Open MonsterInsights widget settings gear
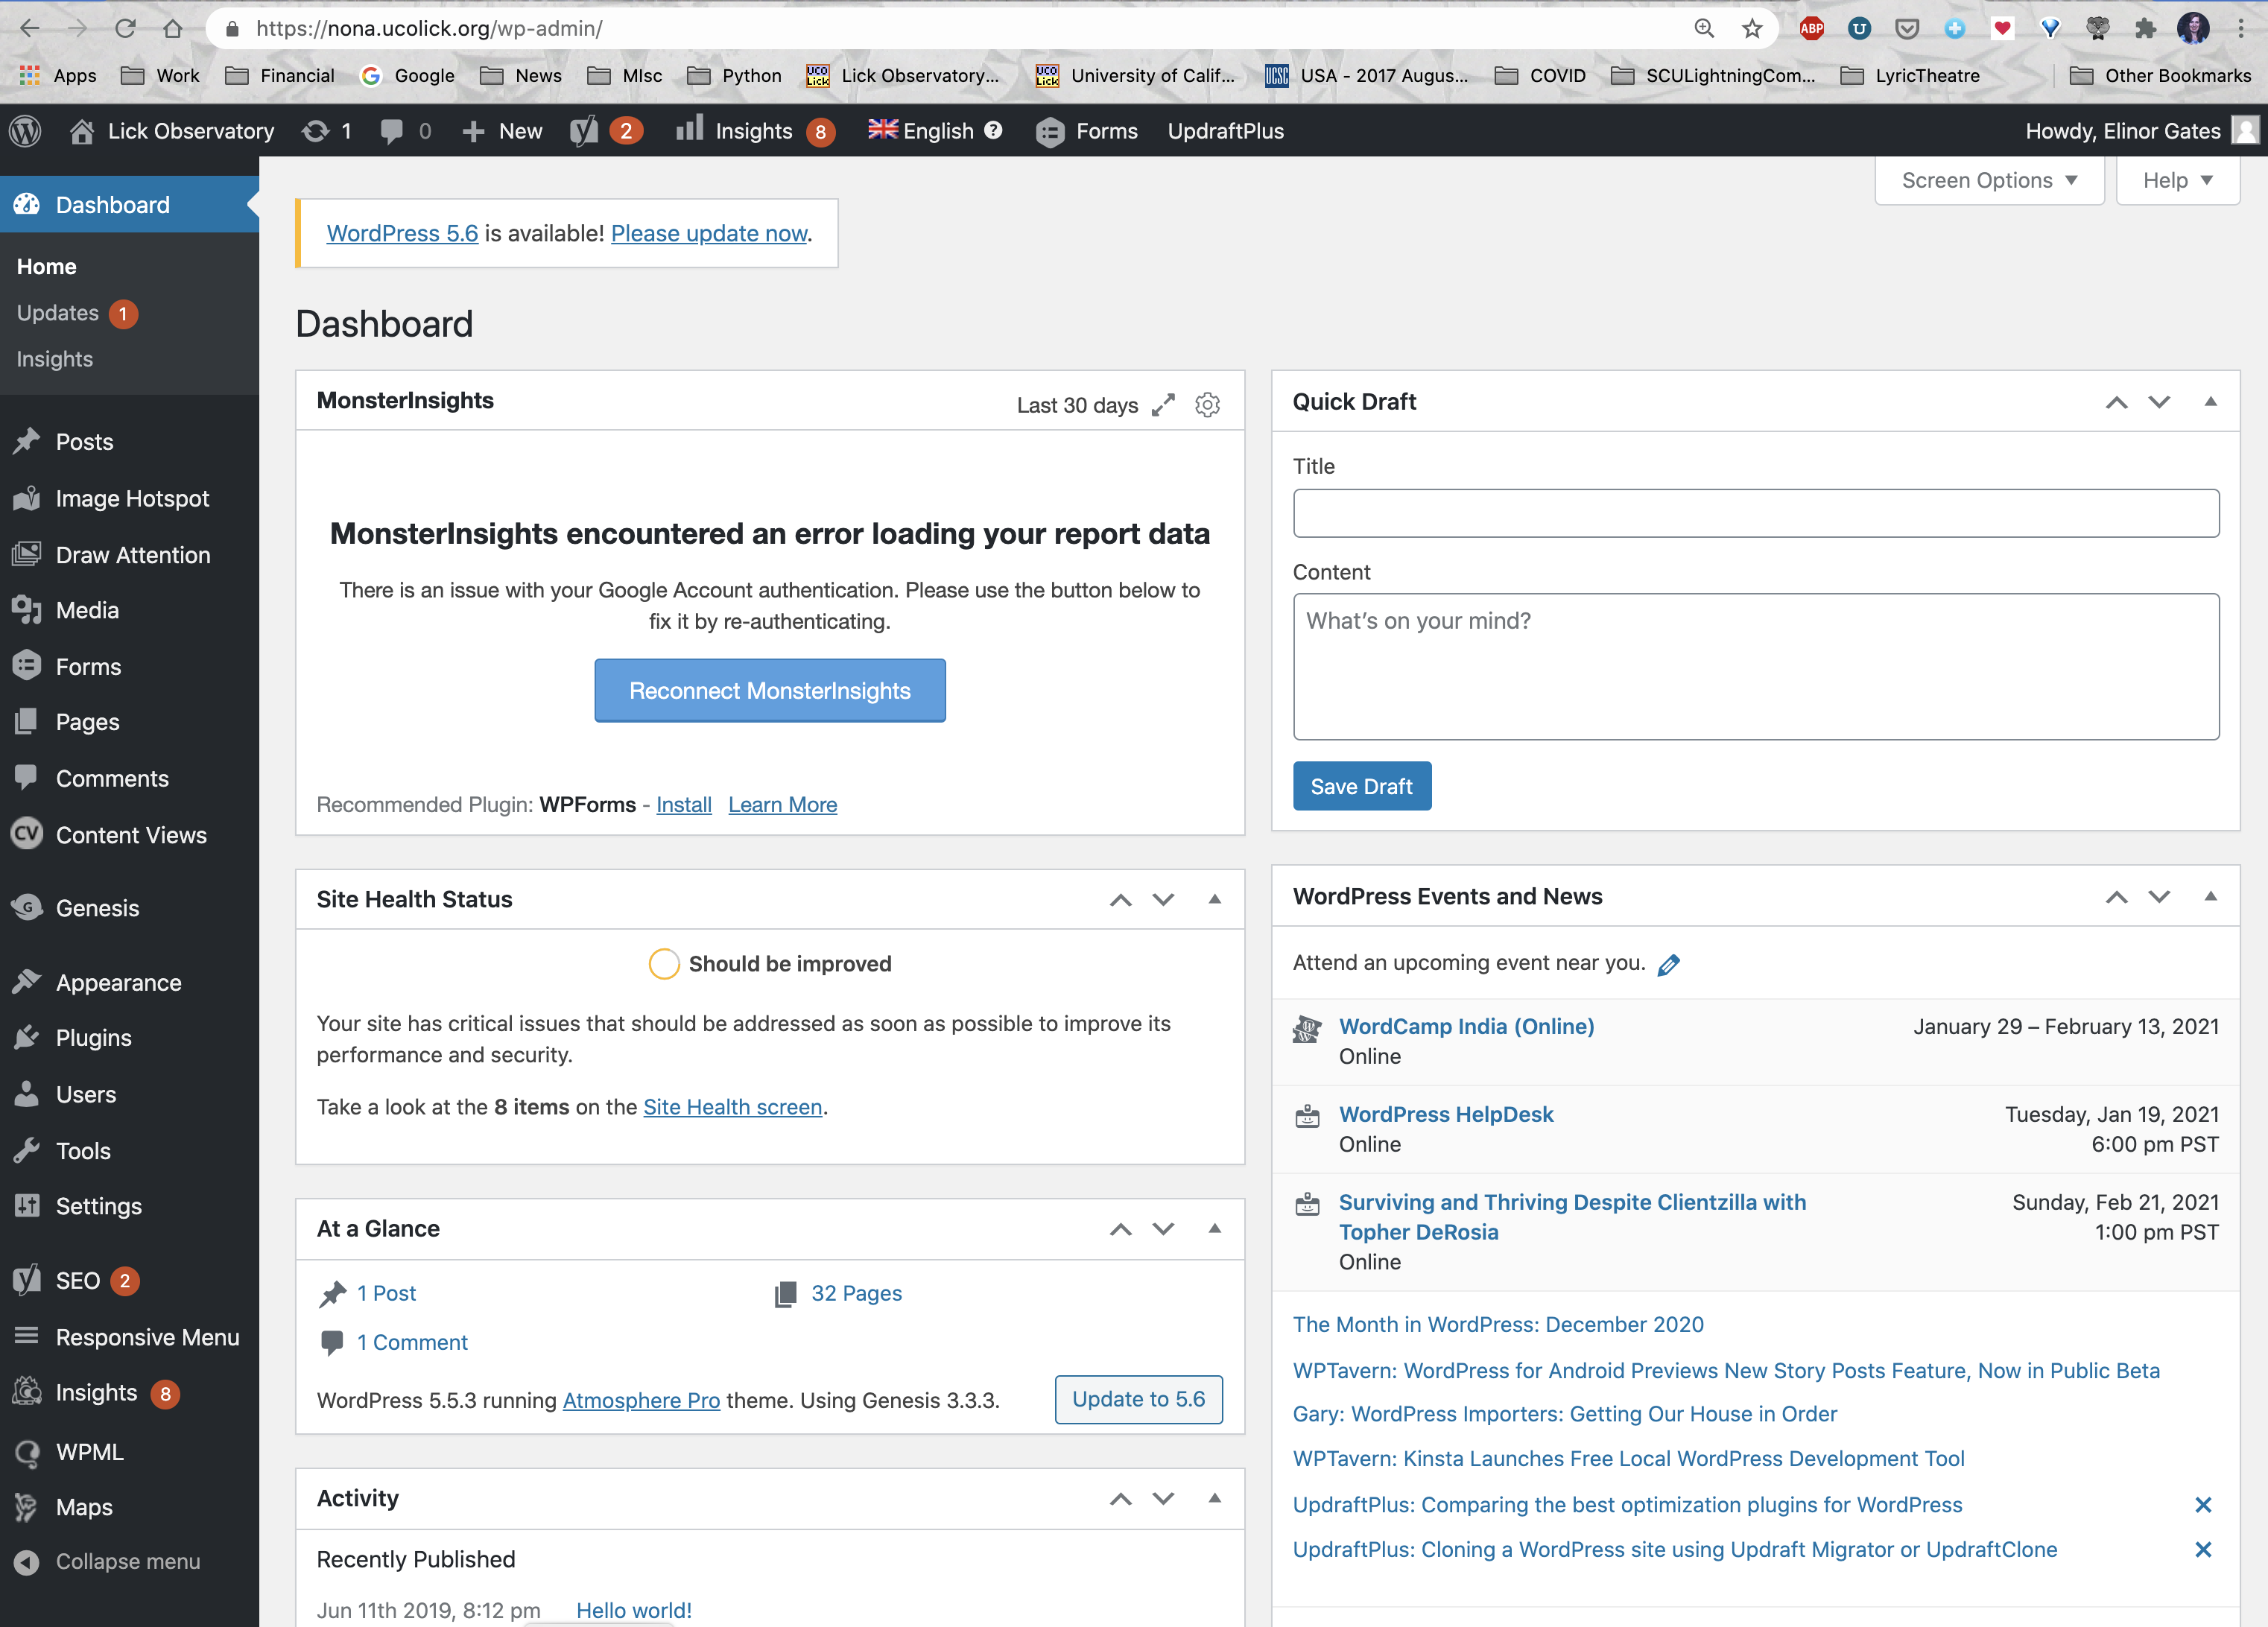Screen dimensions: 2268x1627 pos(1208,405)
